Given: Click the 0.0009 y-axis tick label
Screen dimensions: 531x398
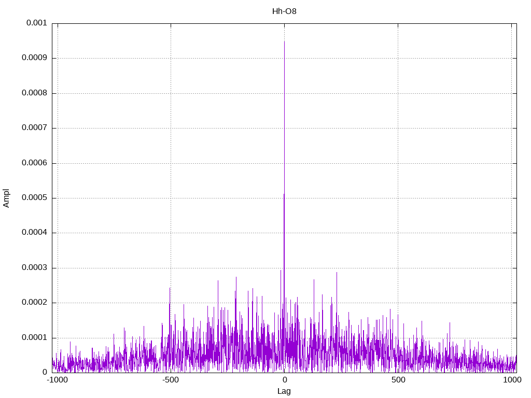Looking at the screenshot, I should tap(34, 58).
